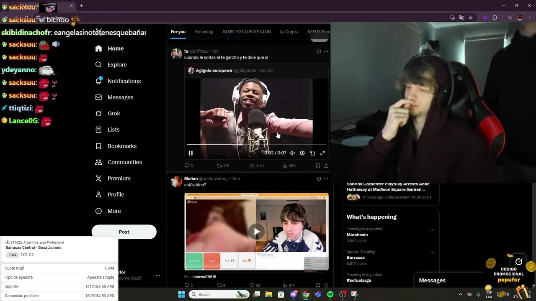Open the more options of the @247facu post
536x301 pixels.
[326, 51]
